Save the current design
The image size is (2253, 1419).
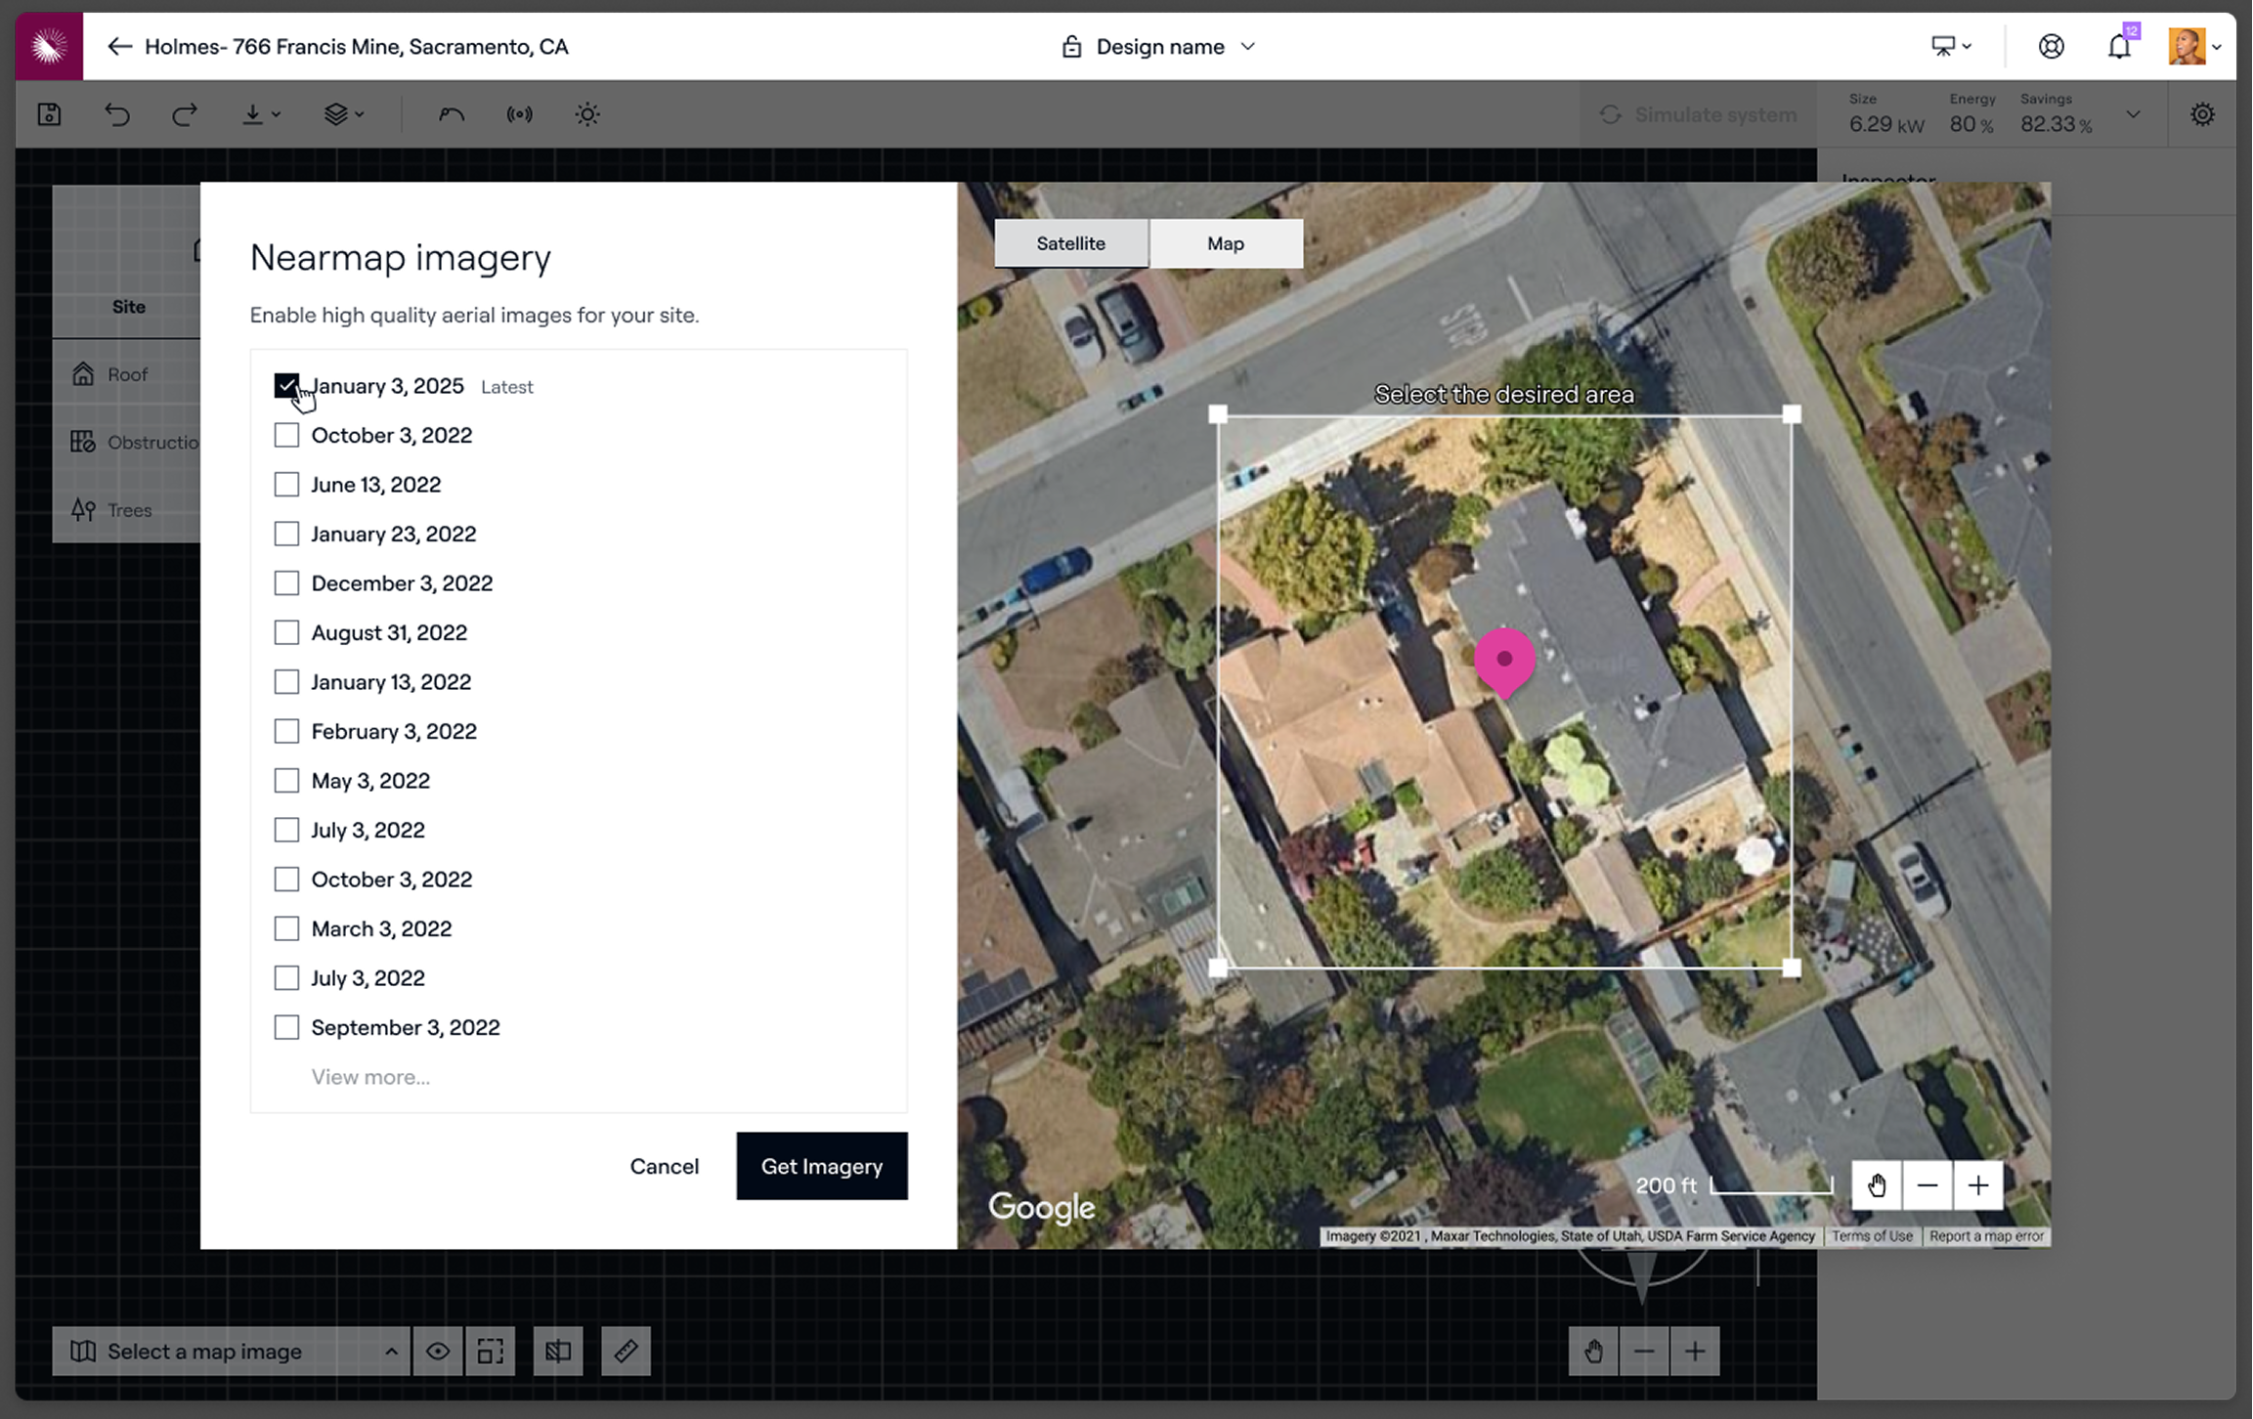(49, 114)
